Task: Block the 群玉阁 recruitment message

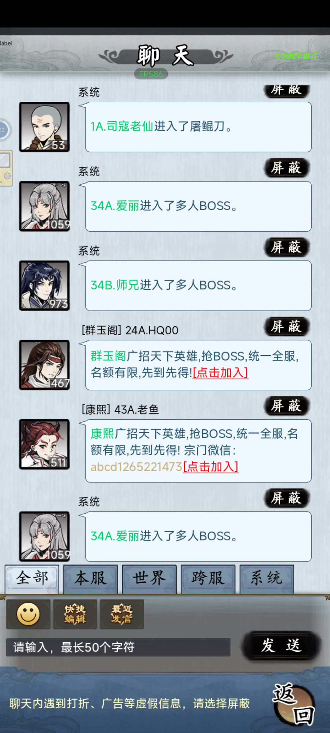Action: tap(287, 326)
